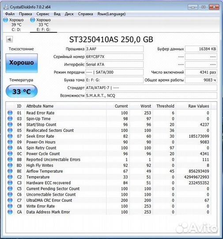The image size is (223, 239).
Task: Select the Power Cycle Count attribute name
Action: coord(43,154)
